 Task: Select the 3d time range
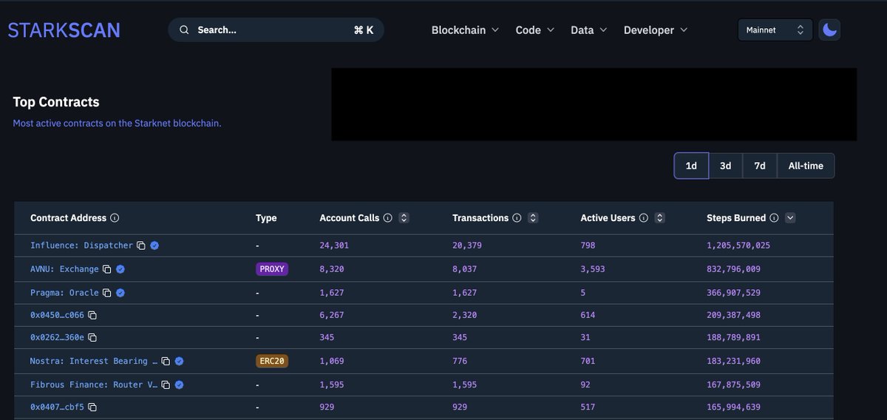726,166
